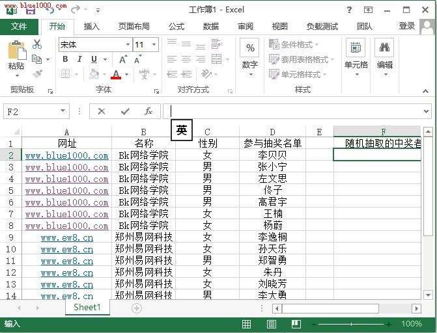Click hyperlink www.blue1000.com in row 2

(66, 155)
